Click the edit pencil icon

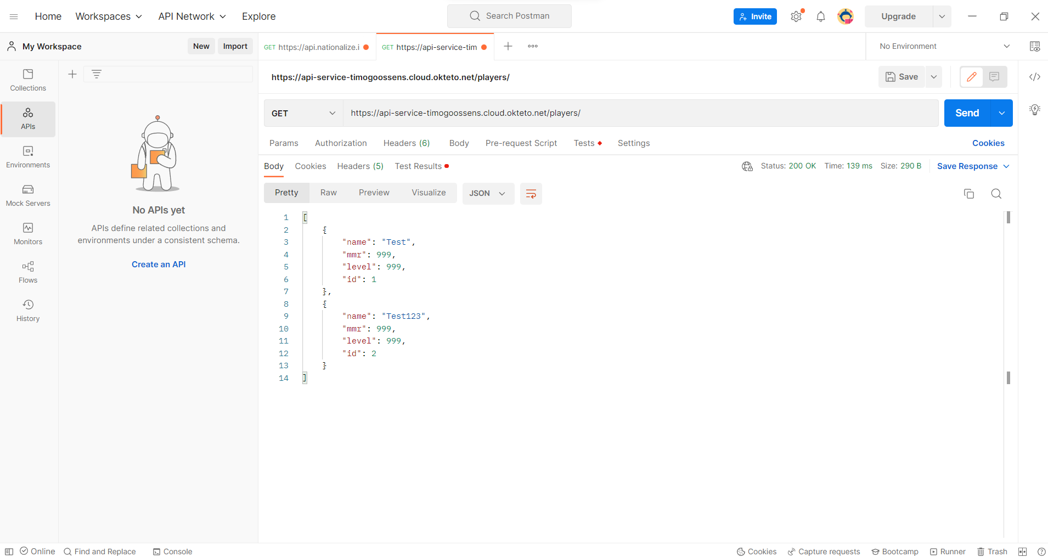click(x=971, y=77)
